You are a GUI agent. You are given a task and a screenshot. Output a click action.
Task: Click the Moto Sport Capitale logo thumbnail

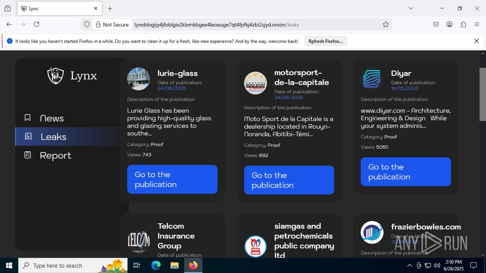pyautogui.click(x=256, y=83)
